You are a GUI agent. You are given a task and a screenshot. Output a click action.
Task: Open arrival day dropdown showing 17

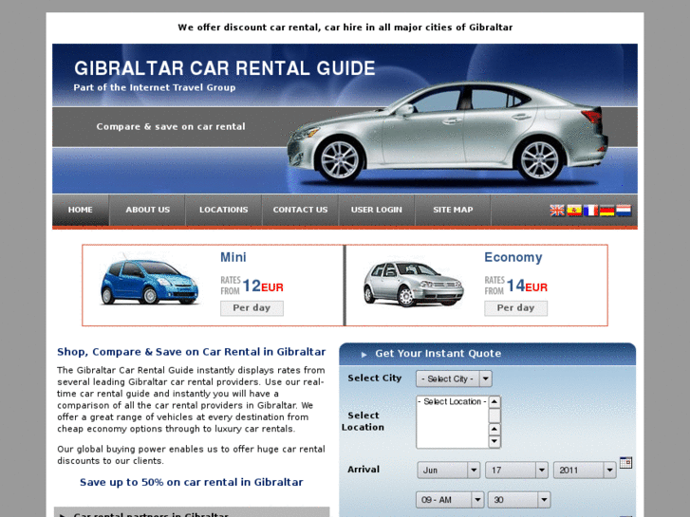pyautogui.click(x=516, y=471)
